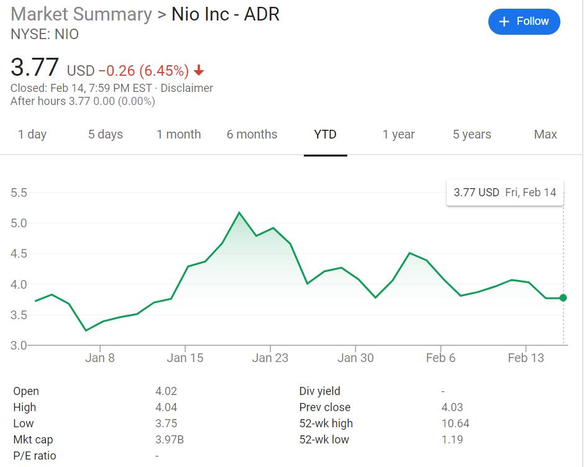
Task: Click the 3.0 y-axis value
Action: coord(19,345)
